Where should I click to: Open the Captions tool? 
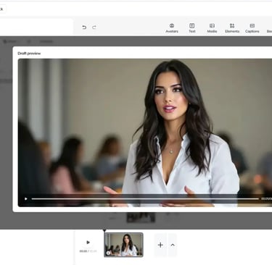(252, 28)
